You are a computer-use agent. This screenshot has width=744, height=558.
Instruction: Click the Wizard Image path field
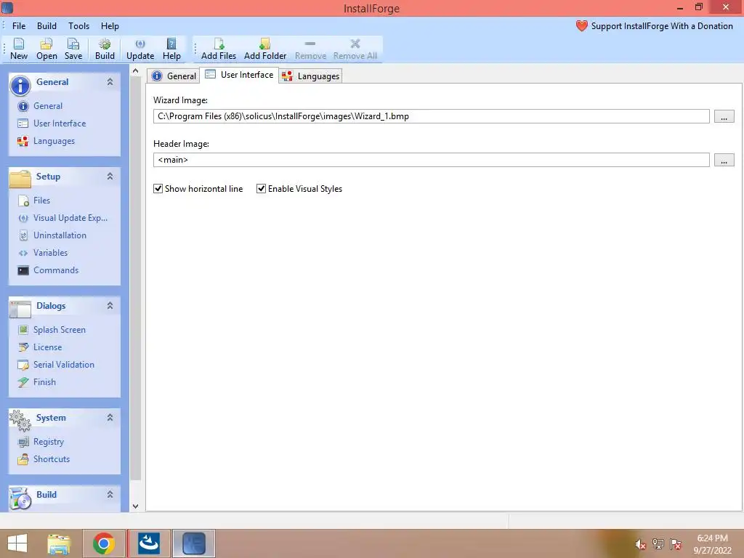[432, 116]
